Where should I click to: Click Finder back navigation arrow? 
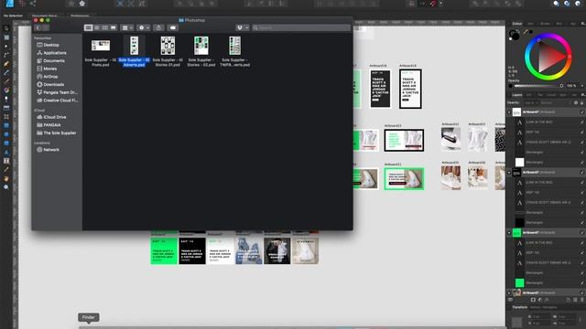(38, 27)
